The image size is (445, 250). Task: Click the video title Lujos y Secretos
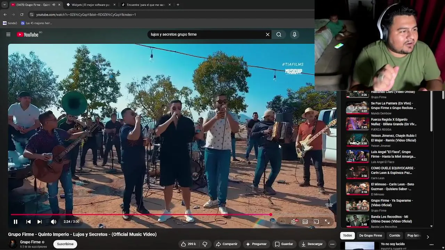(x=82, y=234)
